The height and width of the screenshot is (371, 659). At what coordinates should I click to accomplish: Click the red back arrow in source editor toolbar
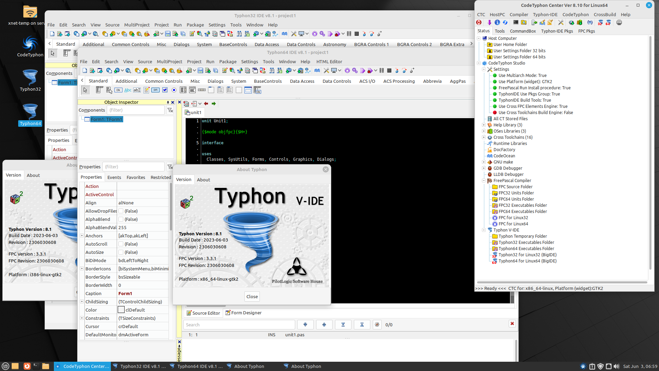(x=206, y=103)
